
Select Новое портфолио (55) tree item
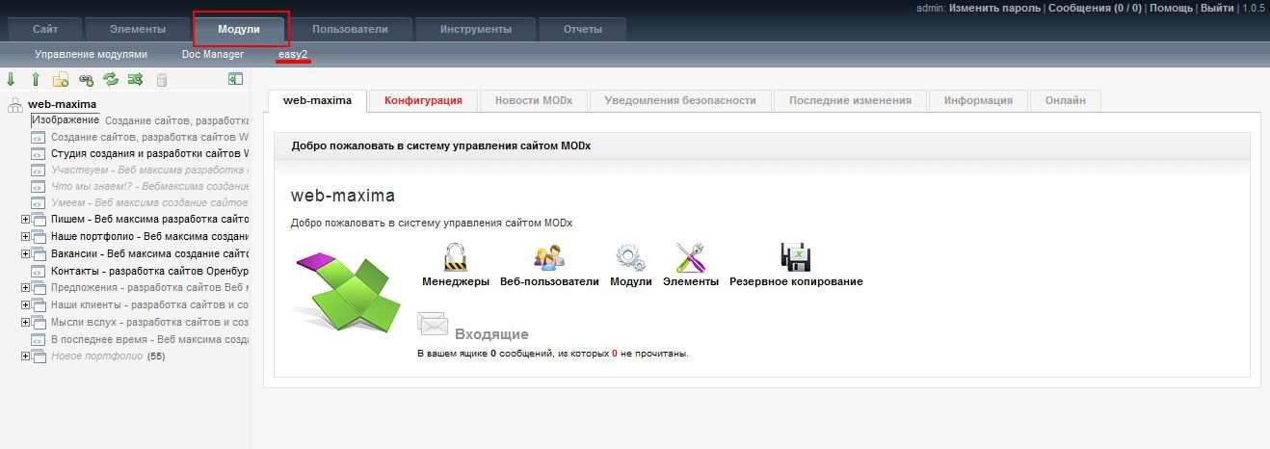108,357
